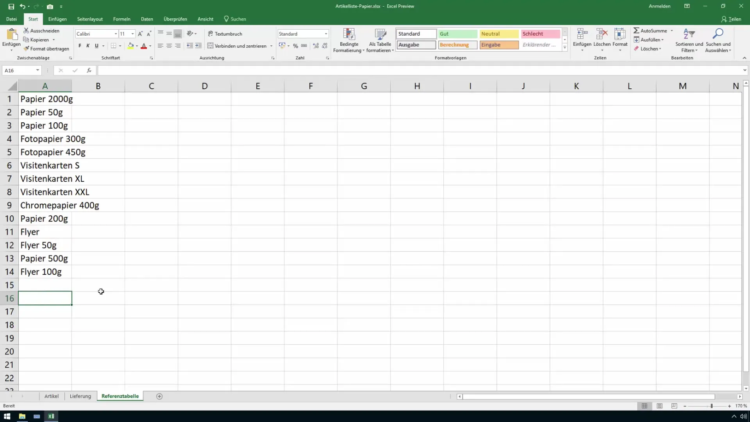Open Als Tabelle formatieren
Image resolution: width=750 pixels, height=422 pixels.
pos(380,40)
